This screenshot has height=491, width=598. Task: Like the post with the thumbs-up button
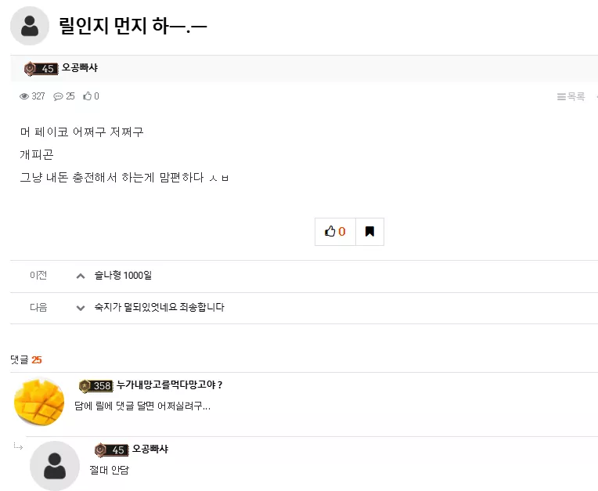tap(335, 232)
